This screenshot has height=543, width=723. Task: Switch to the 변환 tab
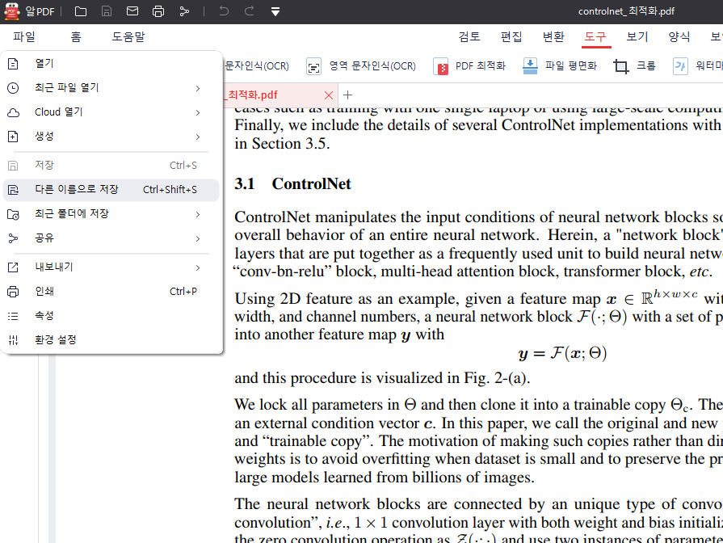point(553,36)
